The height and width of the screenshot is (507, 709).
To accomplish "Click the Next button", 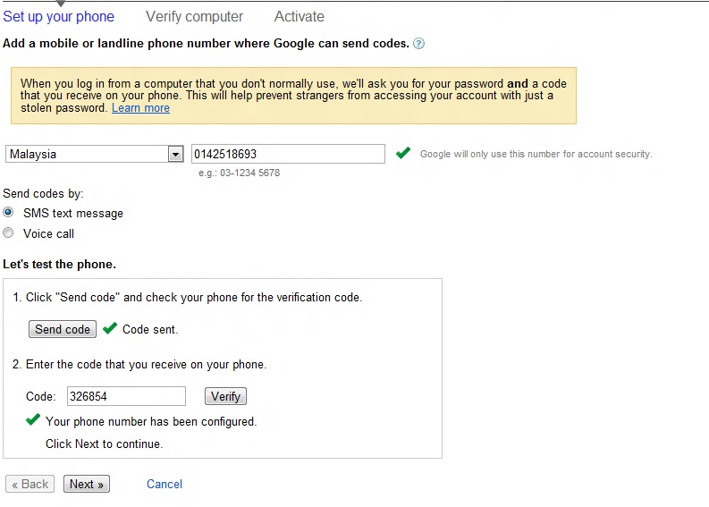I will click(87, 484).
